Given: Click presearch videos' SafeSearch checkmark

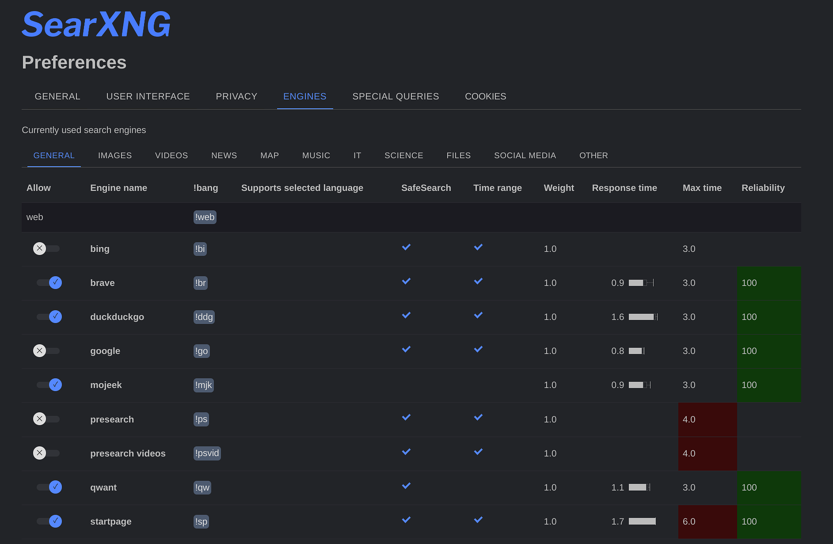Looking at the screenshot, I should click(406, 452).
